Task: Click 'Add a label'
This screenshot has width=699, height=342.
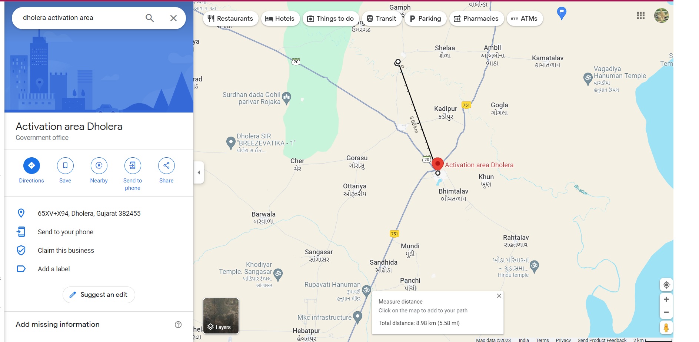Action: coord(99,269)
